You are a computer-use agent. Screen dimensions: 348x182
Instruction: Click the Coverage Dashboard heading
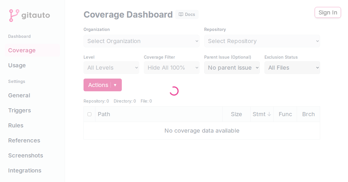128,14
